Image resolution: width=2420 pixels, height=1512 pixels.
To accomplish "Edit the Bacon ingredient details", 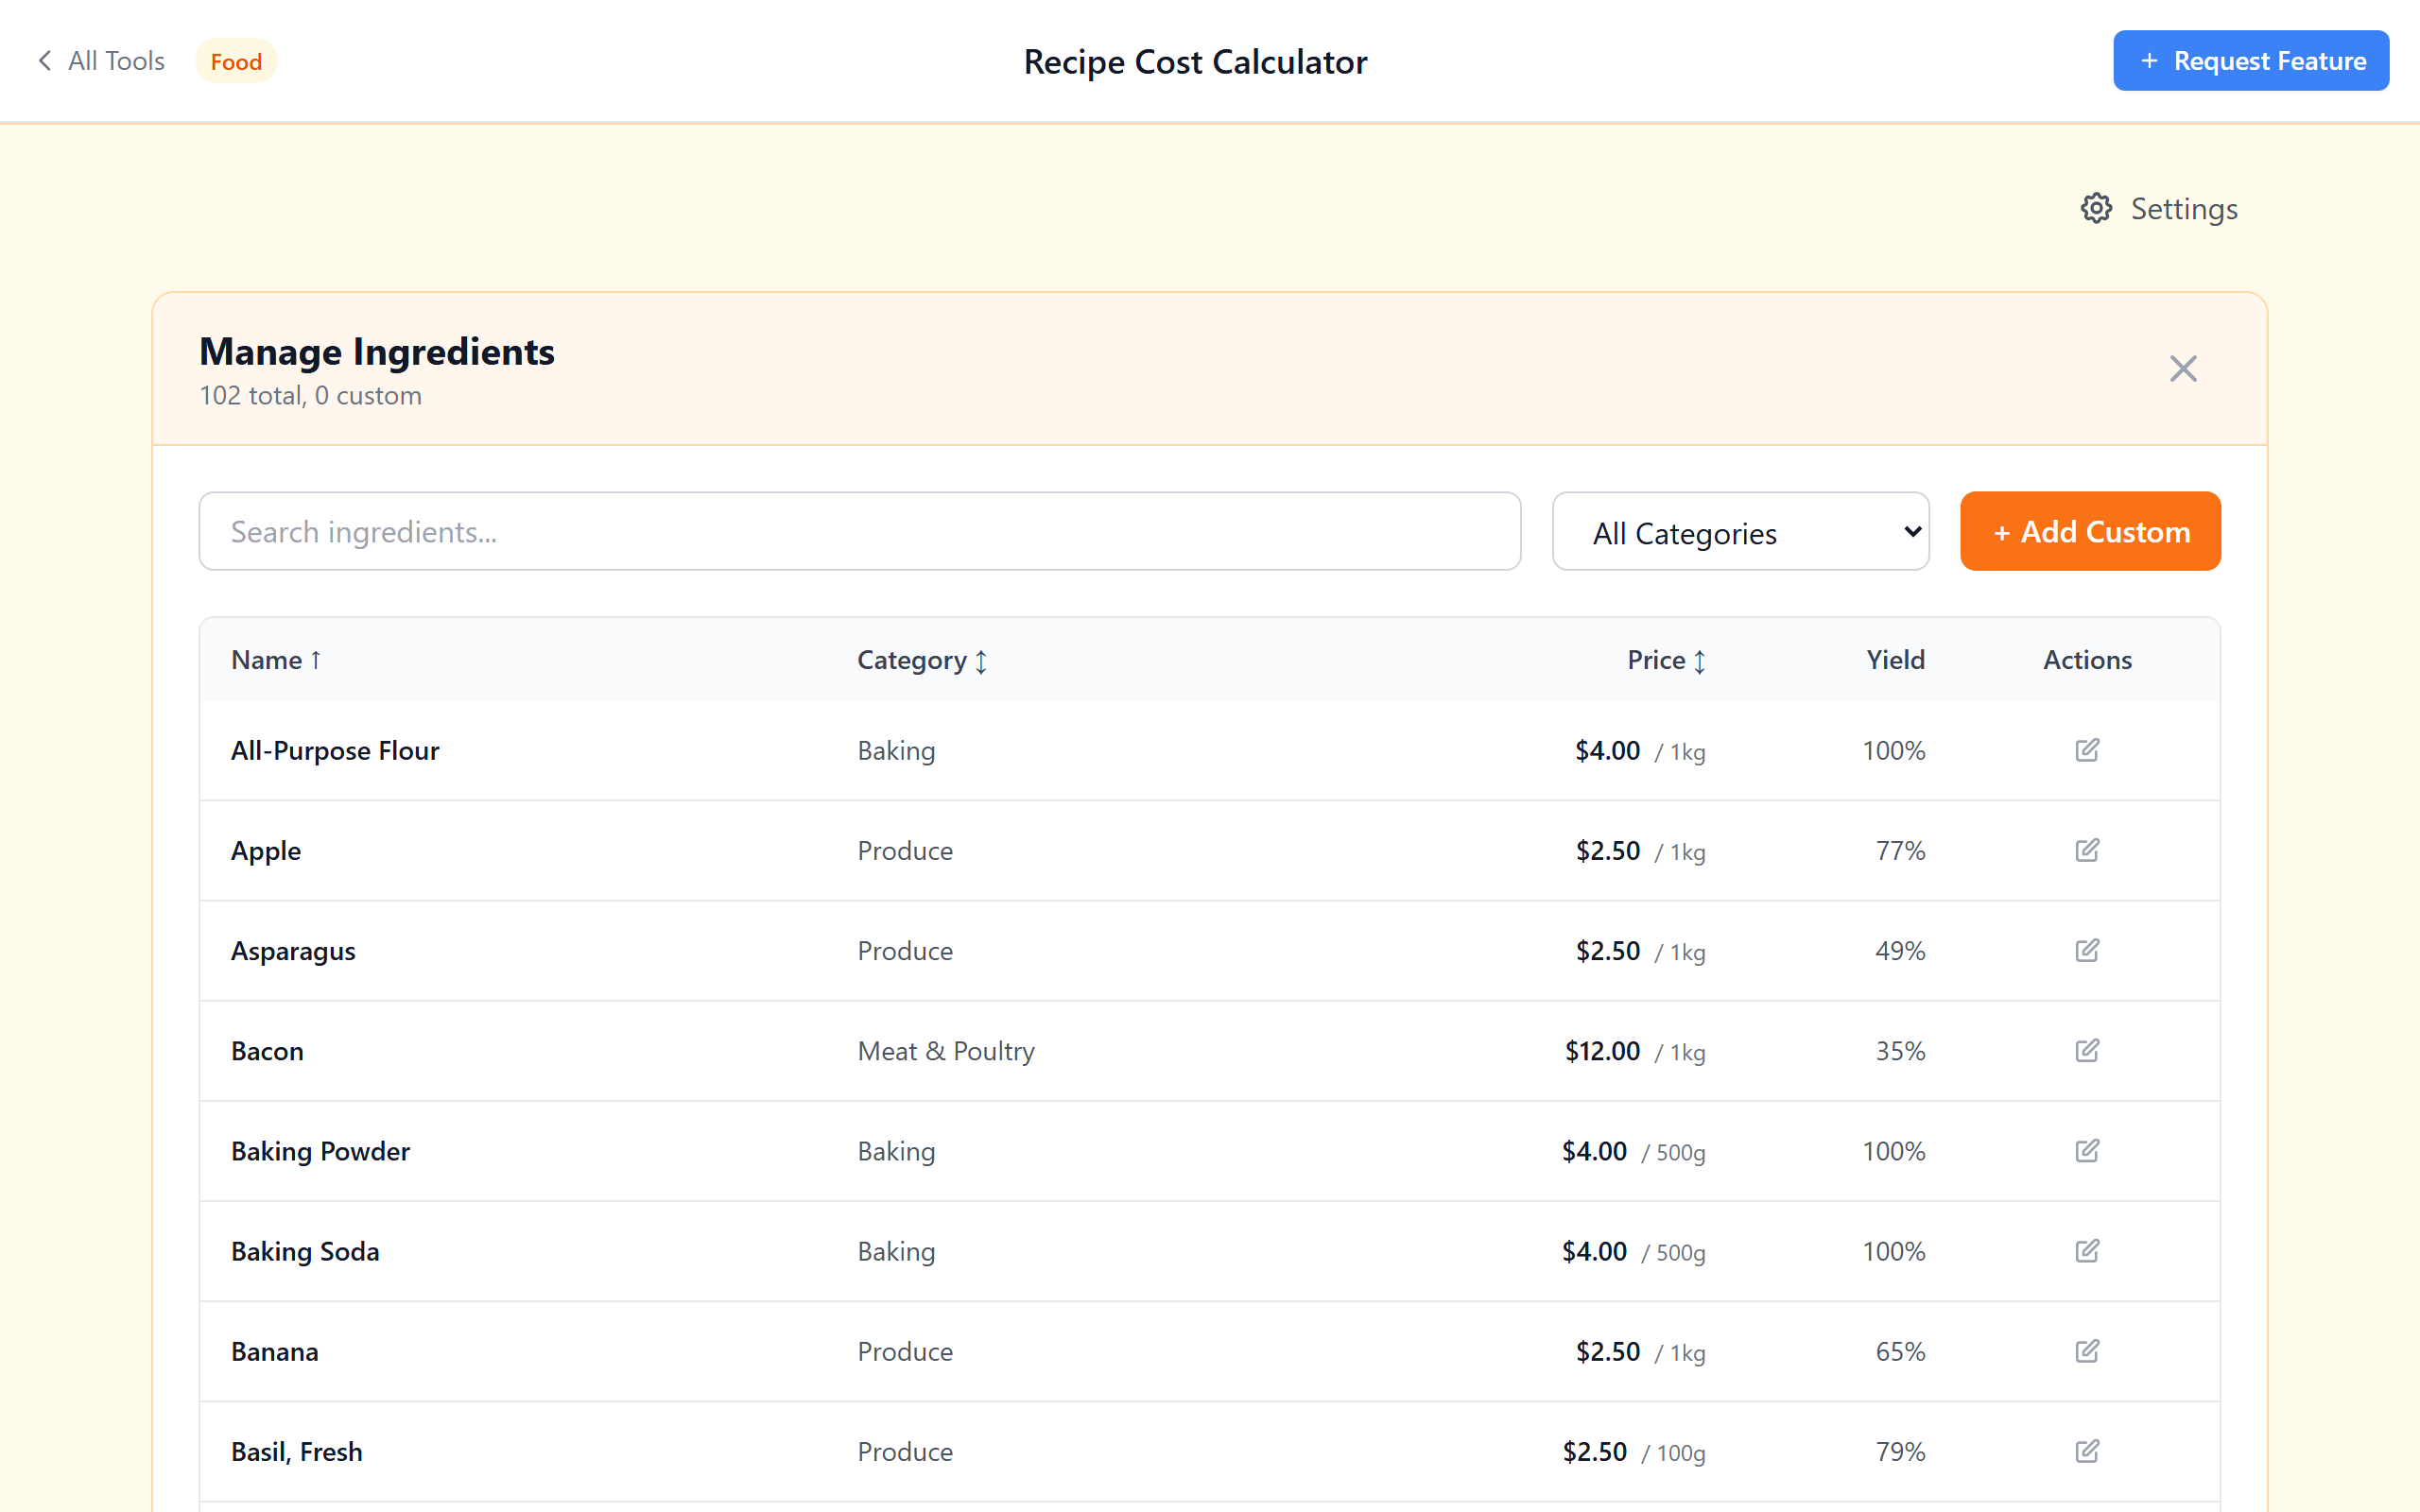I will pyautogui.click(x=2087, y=1051).
